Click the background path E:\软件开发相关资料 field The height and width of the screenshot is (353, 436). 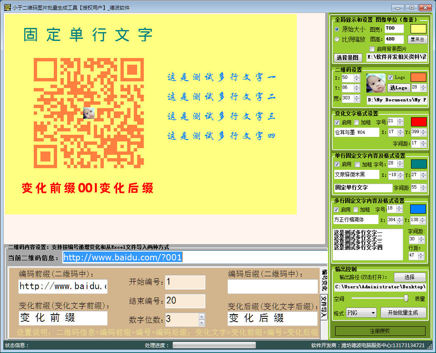click(x=397, y=57)
